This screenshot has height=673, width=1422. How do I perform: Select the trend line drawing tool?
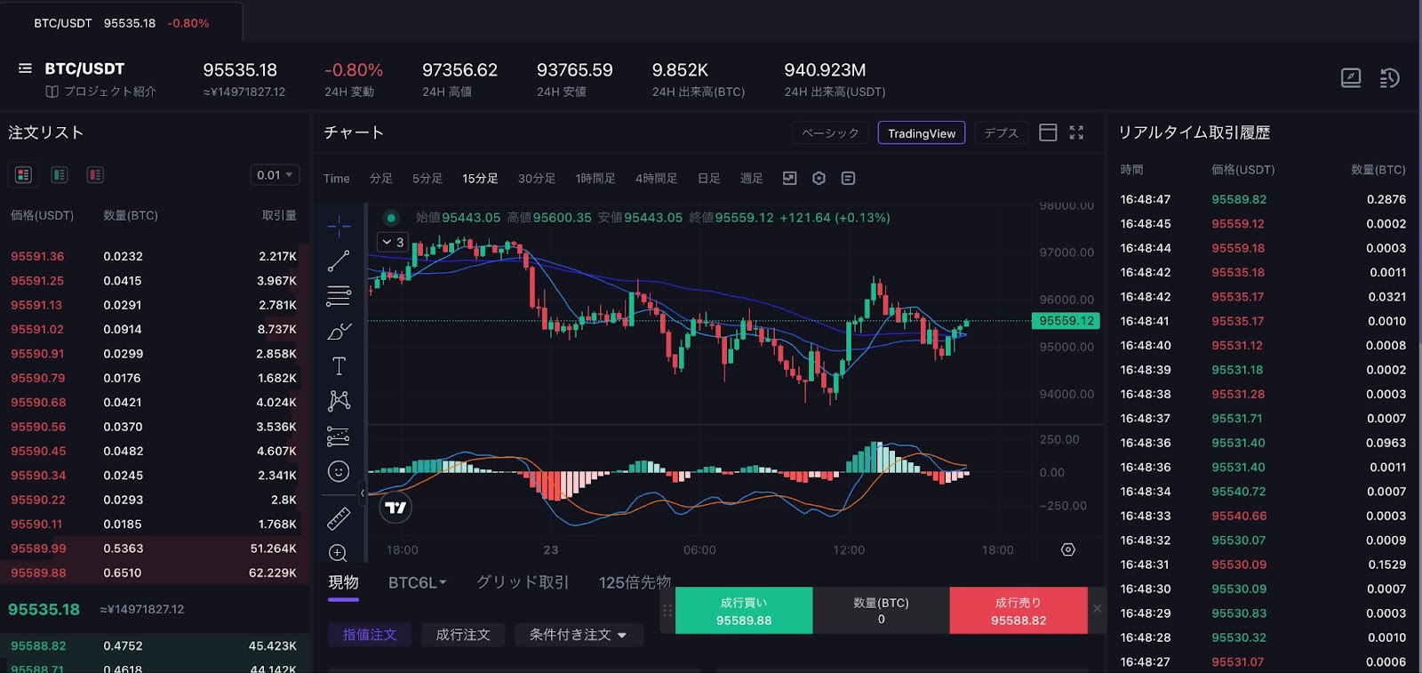pos(339,261)
